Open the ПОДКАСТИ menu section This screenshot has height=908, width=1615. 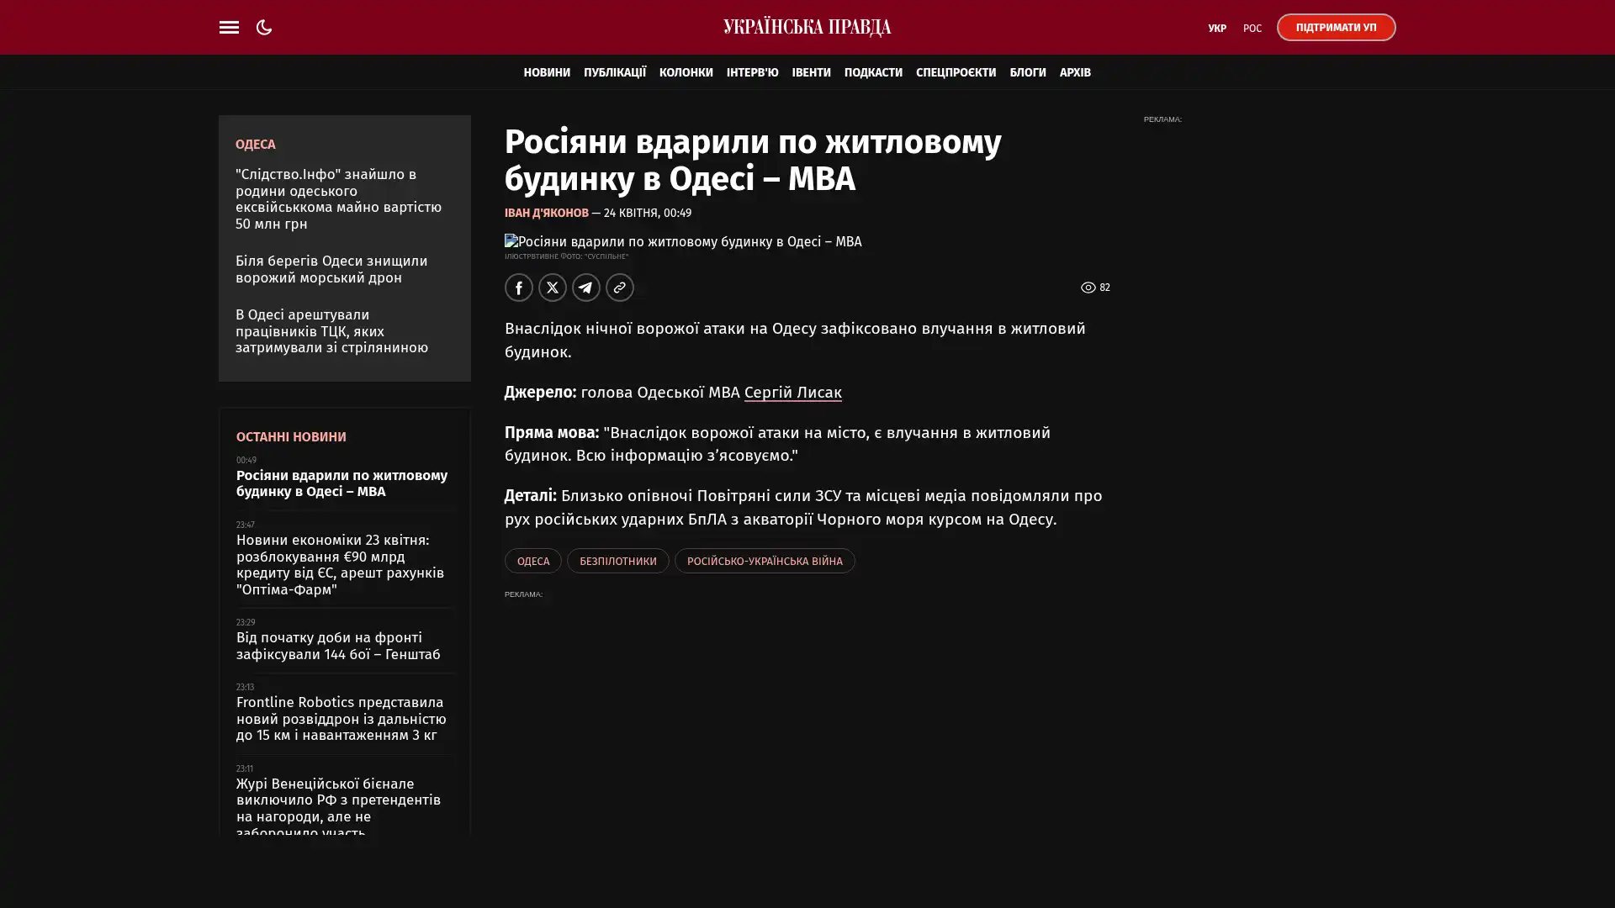(x=872, y=72)
